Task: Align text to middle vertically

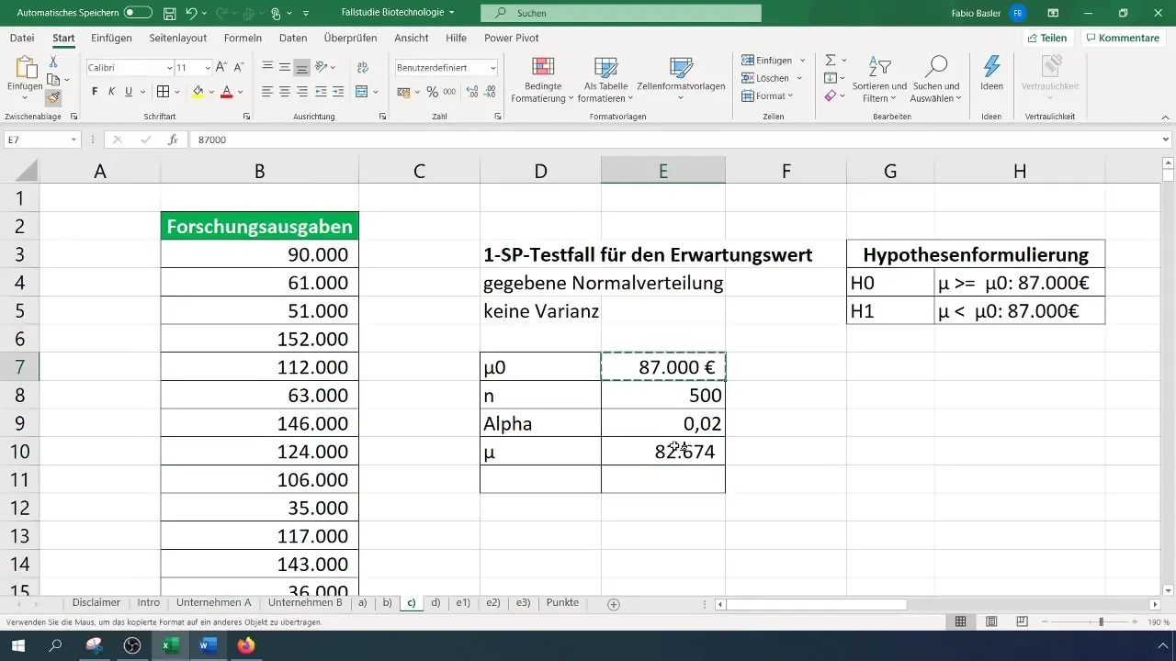Action: (285, 67)
